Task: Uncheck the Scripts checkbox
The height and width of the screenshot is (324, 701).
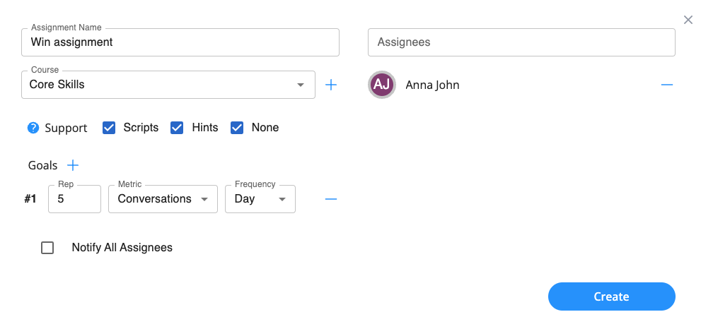Action: click(109, 128)
